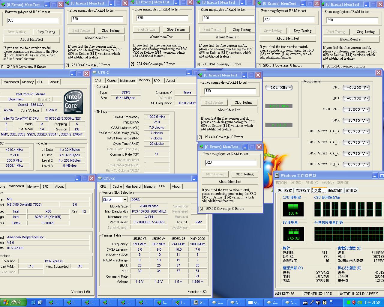Click the CPU-Z title icon of the SPD tab window
Image resolution: width=384 pixels, height=307 pixels.
click(100, 178)
